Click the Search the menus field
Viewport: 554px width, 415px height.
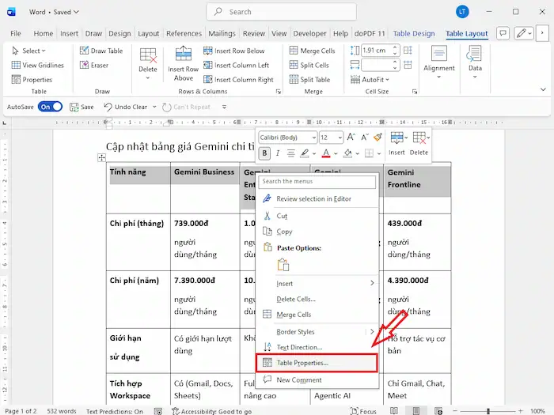(318, 181)
